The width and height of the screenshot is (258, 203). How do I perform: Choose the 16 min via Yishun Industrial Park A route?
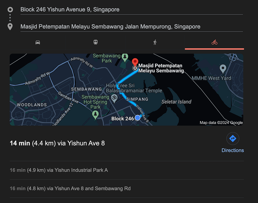(59, 170)
